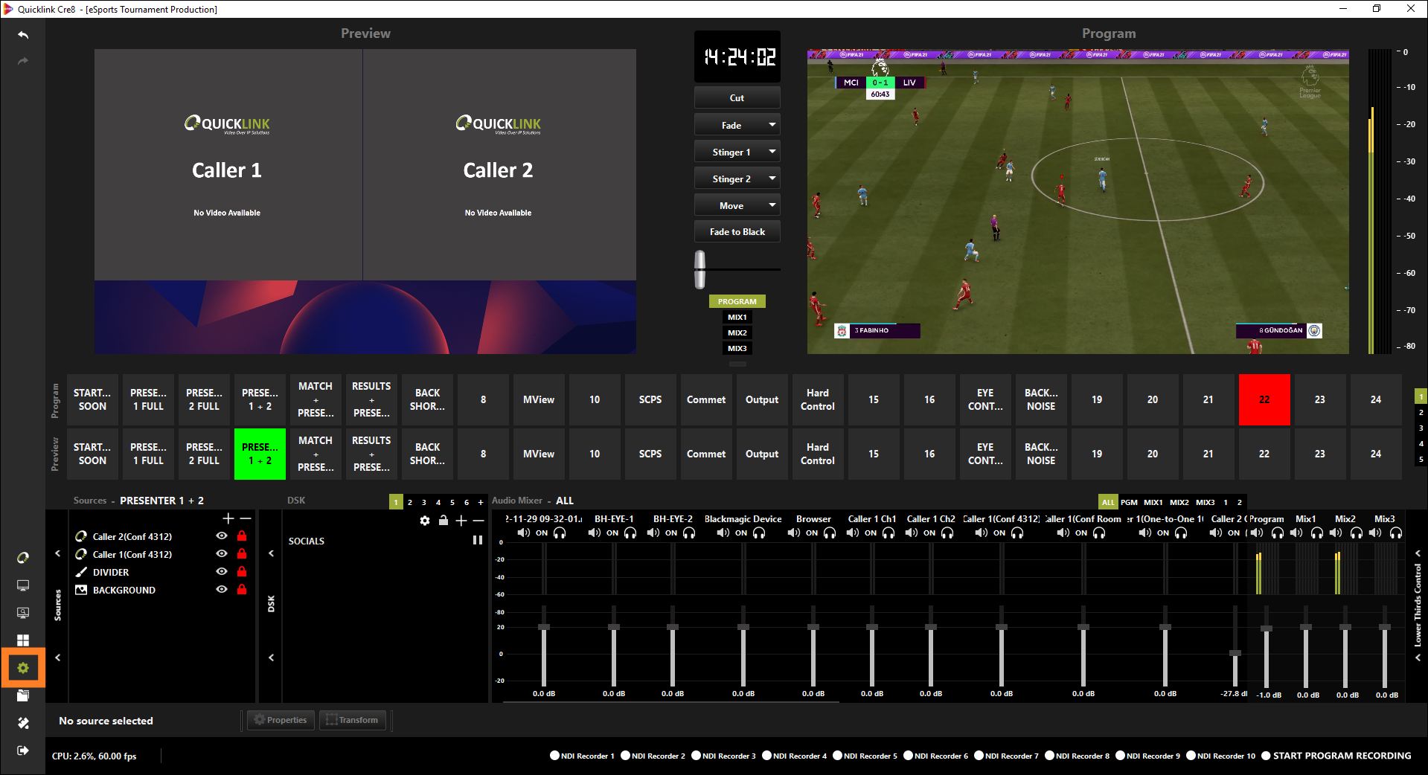Image resolution: width=1428 pixels, height=775 pixels.
Task: Select the ALL audio mixer tab
Action: [1108, 502]
